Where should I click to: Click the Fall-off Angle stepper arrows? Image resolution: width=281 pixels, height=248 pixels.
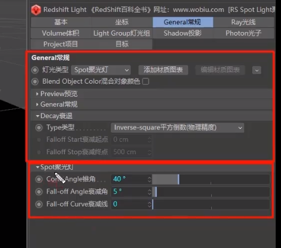(150, 192)
